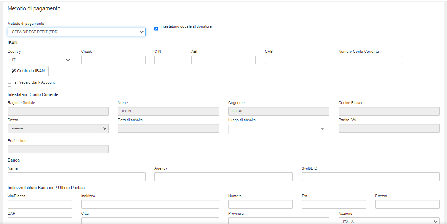The height and width of the screenshot is (224, 447).
Task: Enable the Is Prepaid Bank Account checkbox
Action: 10,85
